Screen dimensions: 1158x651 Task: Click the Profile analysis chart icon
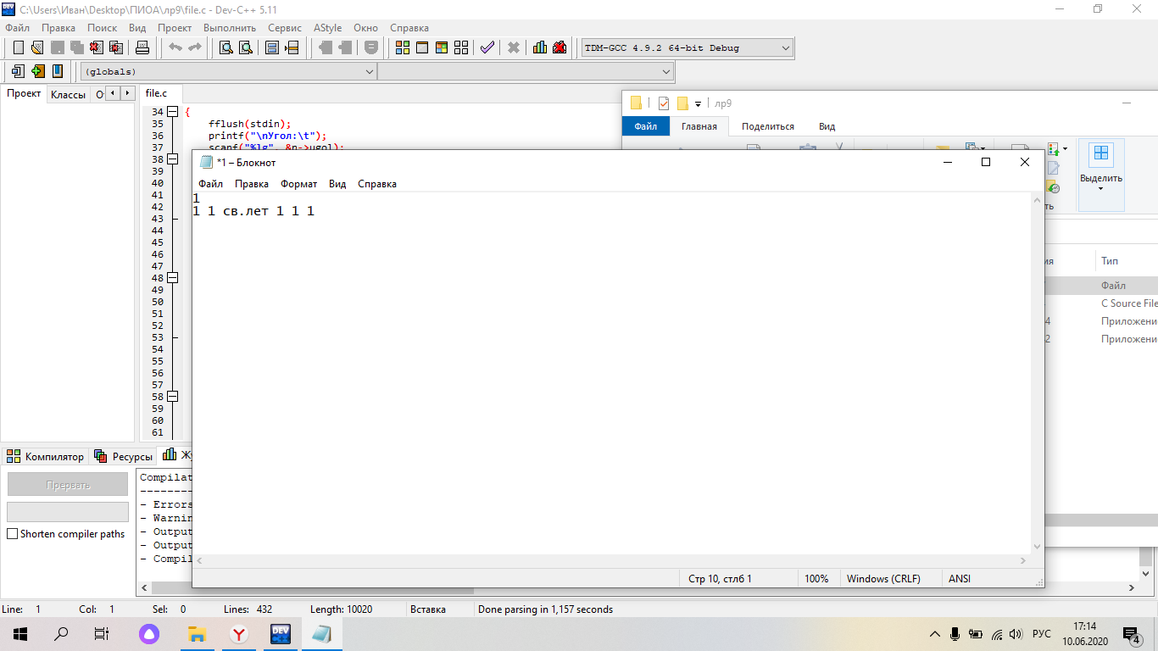[x=540, y=47]
